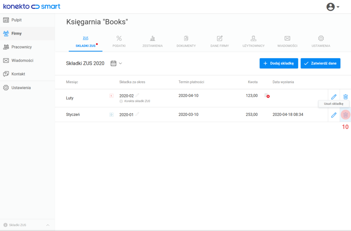Open Kontakt sidebar entry
351x231 pixels.
tap(27, 74)
